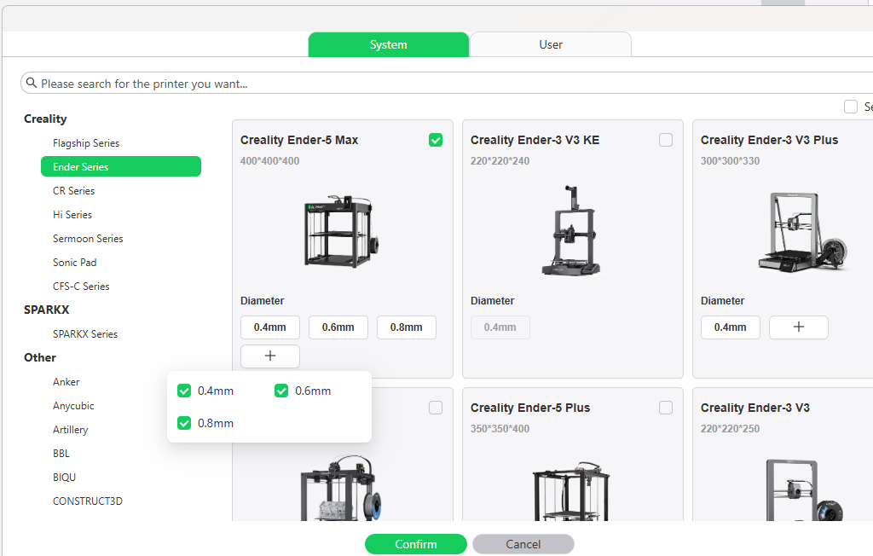Select the System tab
Viewport: 873px width, 556px height.
388,44
